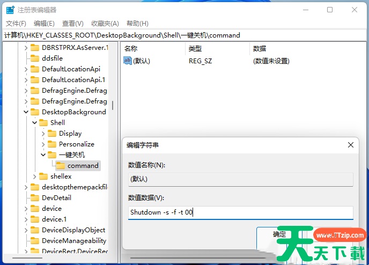Collapse the Shell key
The height and width of the screenshot is (265, 369).
(34, 123)
